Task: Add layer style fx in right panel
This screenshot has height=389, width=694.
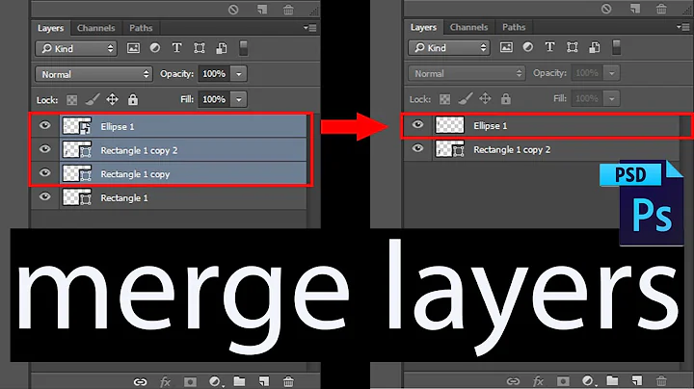Action: [x=538, y=380]
